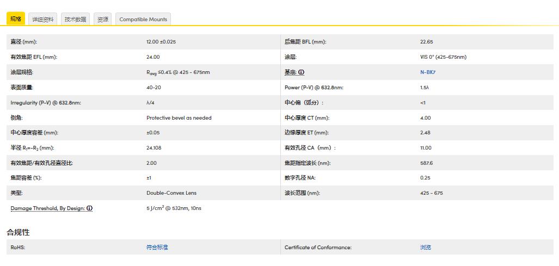Switch to the 规格 tab

[16, 19]
